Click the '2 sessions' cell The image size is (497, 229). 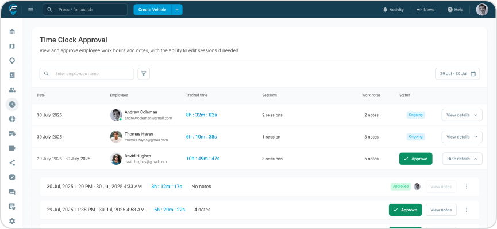click(x=272, y=115)
